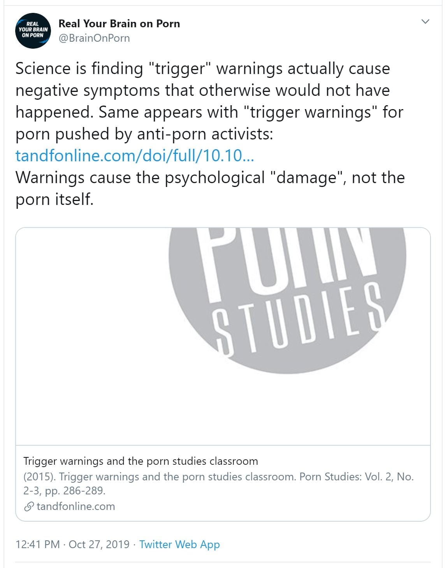This screenshot has width=448, height=568.
Task: Open the "Real Your Brain on Porn" display name
Action: click(119, 24)
